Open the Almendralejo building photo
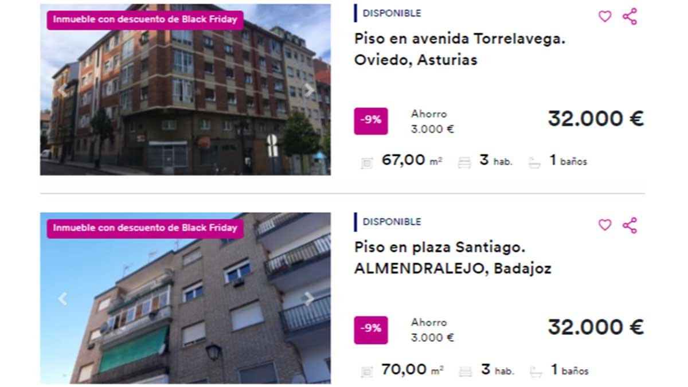The height and width of the screenshot is (387, 688). pos(185,298)
